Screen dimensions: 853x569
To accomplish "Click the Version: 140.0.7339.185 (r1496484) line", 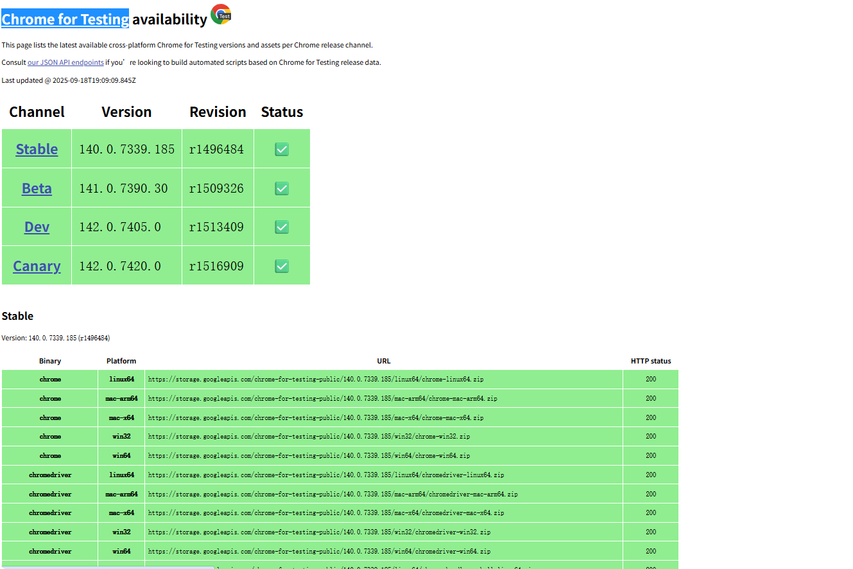I will coord(55,338).
